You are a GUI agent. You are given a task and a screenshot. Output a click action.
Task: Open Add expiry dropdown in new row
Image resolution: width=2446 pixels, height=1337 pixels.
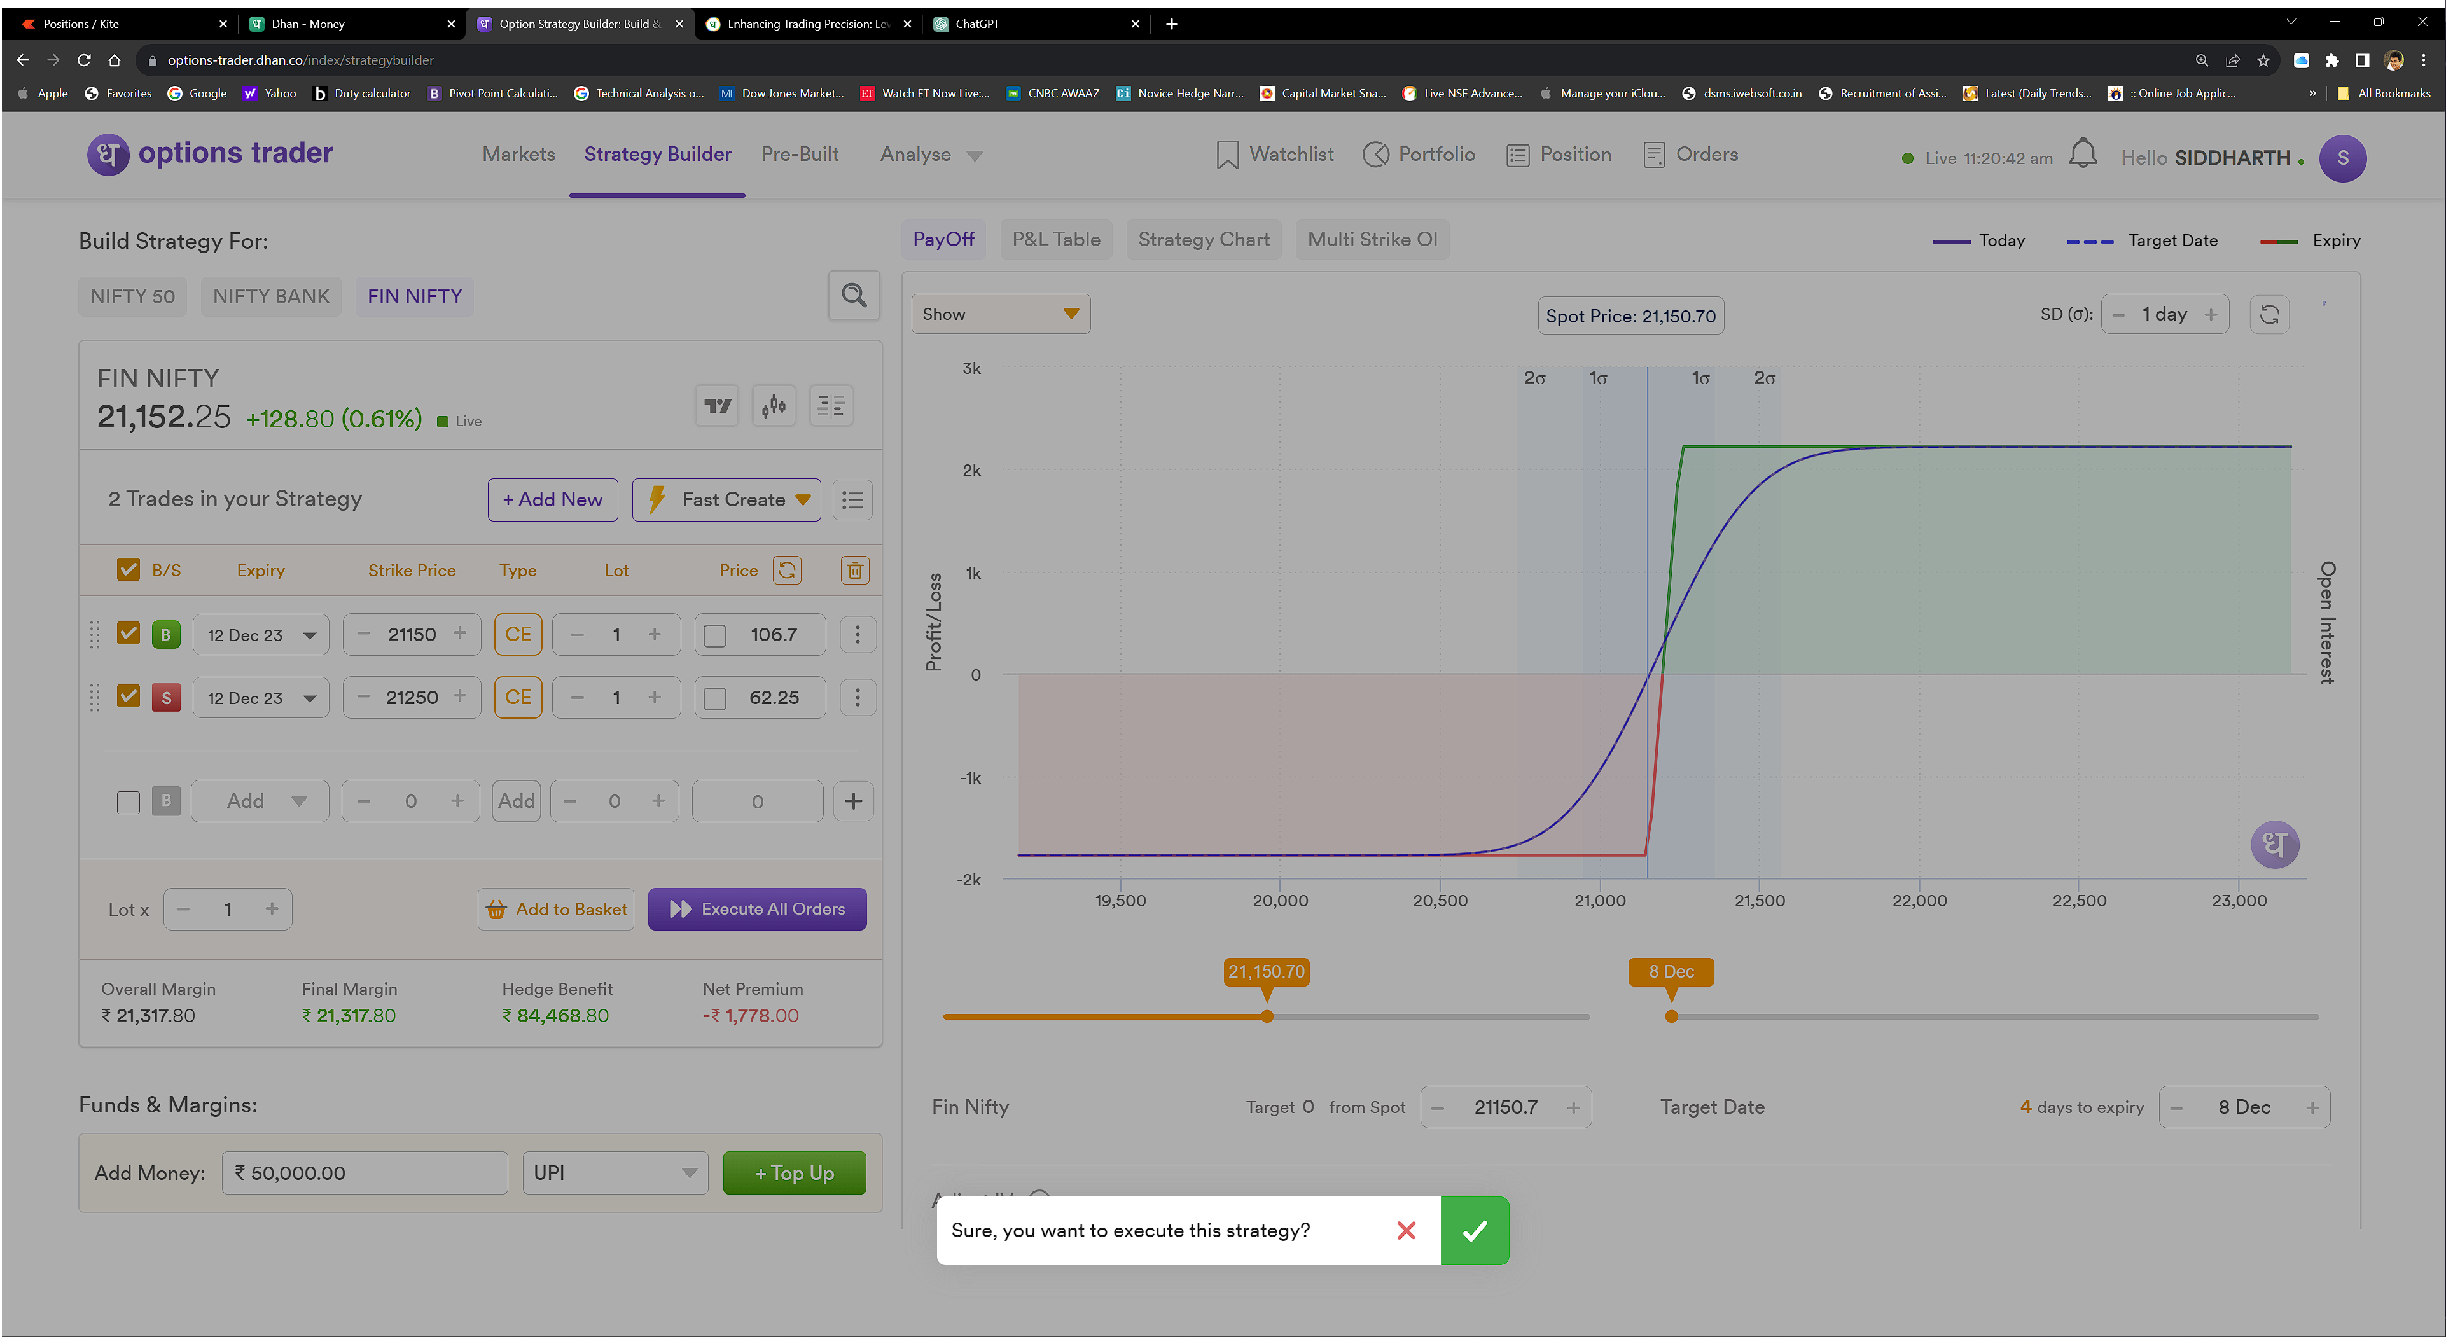point(261,801)
